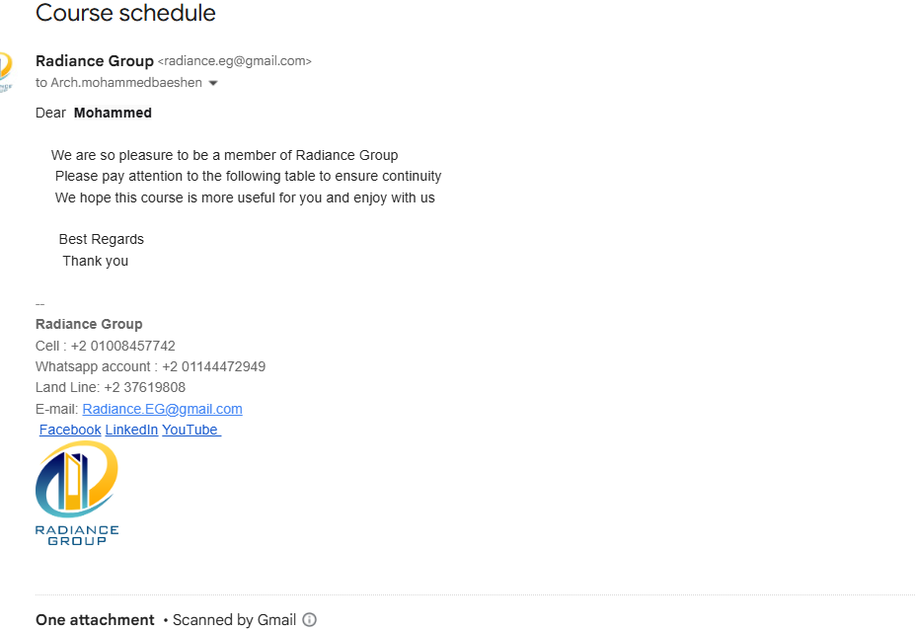Image resolution: width=916 pixels, height=631 pixels.
Task: Click the RADIANCE GROUP text under logo
Action: [x=77, y=535]
